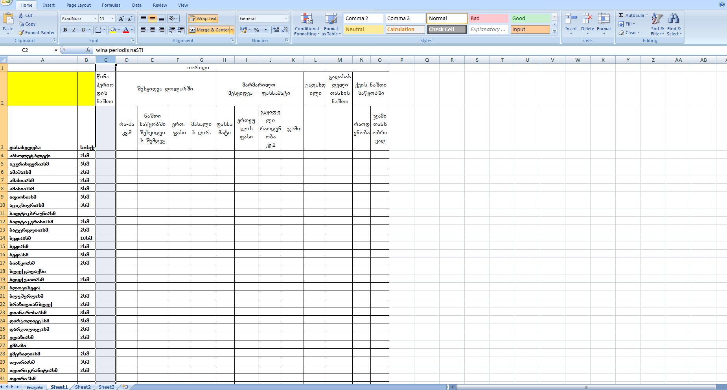Switch to the Page Layout ribbon tab
This screenshot has width=727, height=390.
(x=78, y=5)
